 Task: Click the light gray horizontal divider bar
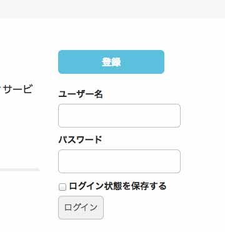pos(20,169)
